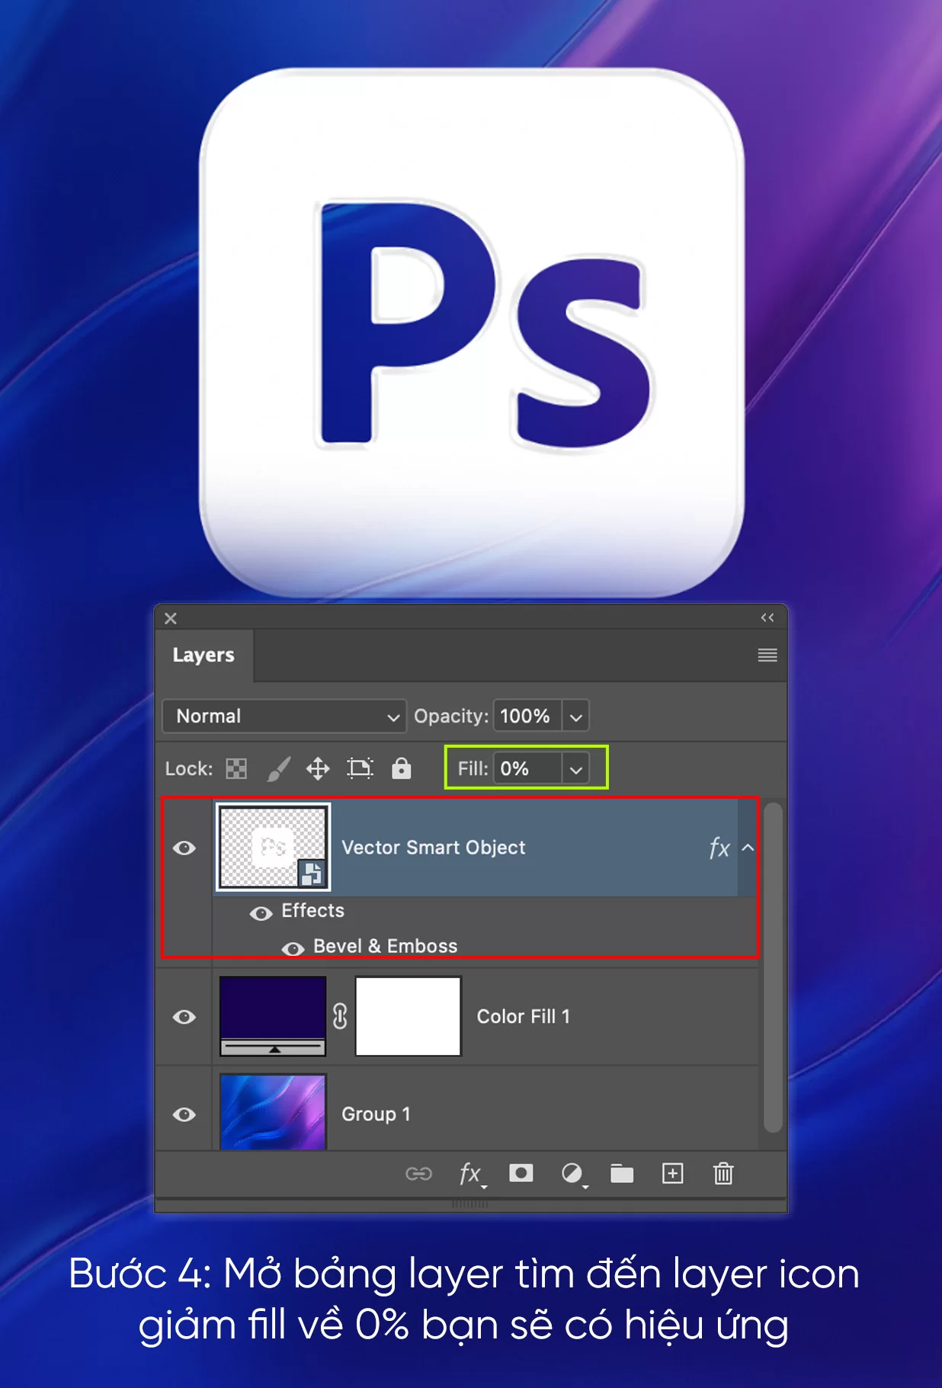Image resolution: width=942 pixels, height=1388 pixels.
Task: Click the Fill percentage input field
Action: point(527,768)
